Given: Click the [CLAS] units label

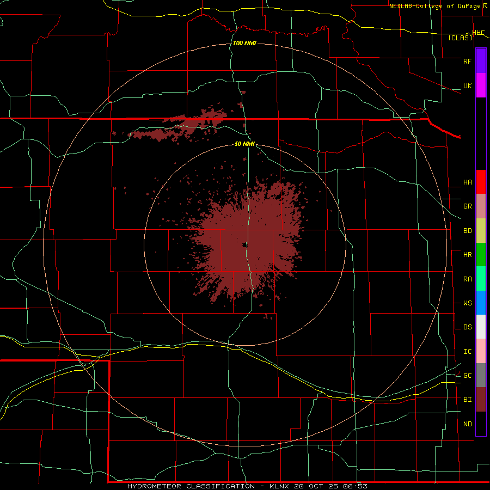Looking at the screenshot, I should point(460,38).
